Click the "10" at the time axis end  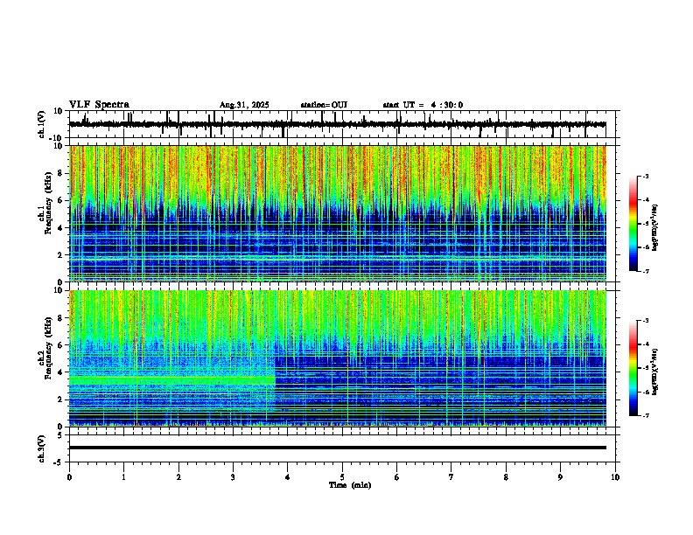coord(615,477)
